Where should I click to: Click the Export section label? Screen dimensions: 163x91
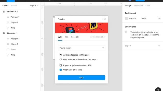(128, 46)
